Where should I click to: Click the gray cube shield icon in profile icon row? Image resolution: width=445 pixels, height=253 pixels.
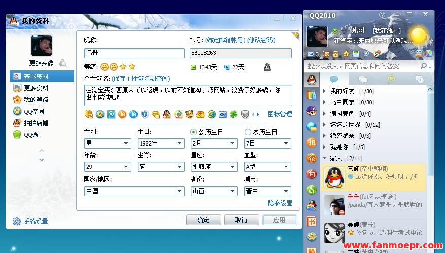pyautogui.click(x=245, y=114)
